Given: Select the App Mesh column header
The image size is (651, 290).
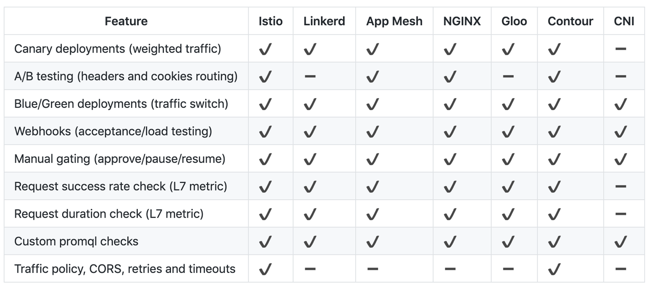Looking at the screenshot, I should coord(394,21).
